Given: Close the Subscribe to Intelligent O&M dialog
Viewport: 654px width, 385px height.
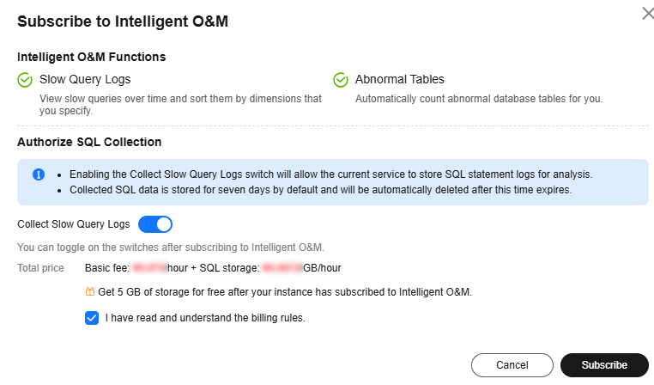Looking at the screenshot, I should click(x=648, y=14).
